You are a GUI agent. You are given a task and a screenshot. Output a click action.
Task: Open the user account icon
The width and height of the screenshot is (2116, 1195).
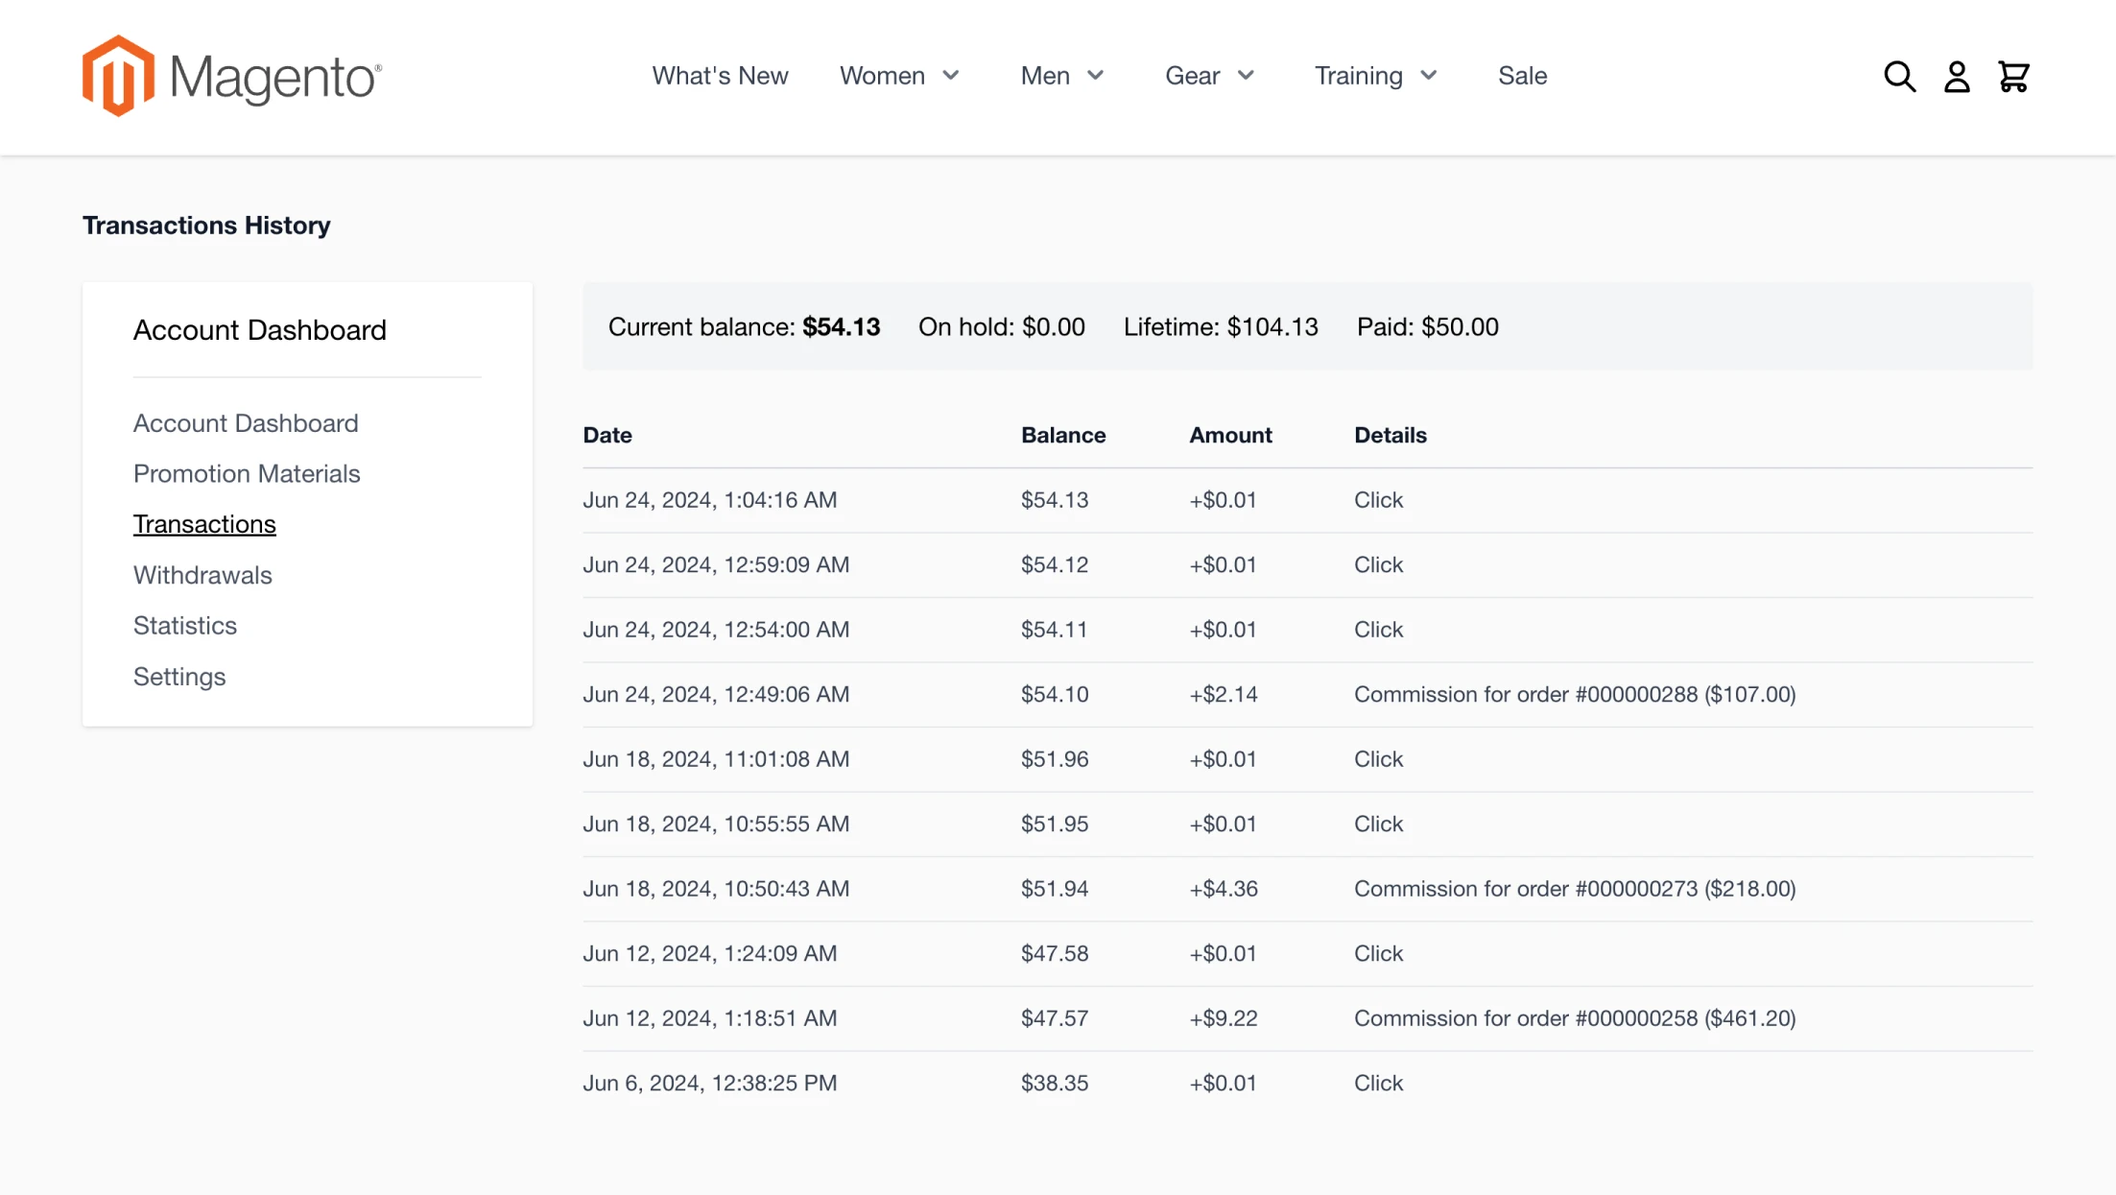click(1957, 76)
